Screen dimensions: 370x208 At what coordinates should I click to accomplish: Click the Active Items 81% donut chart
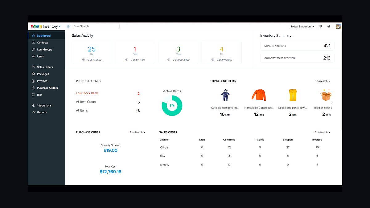coord(172,105)
